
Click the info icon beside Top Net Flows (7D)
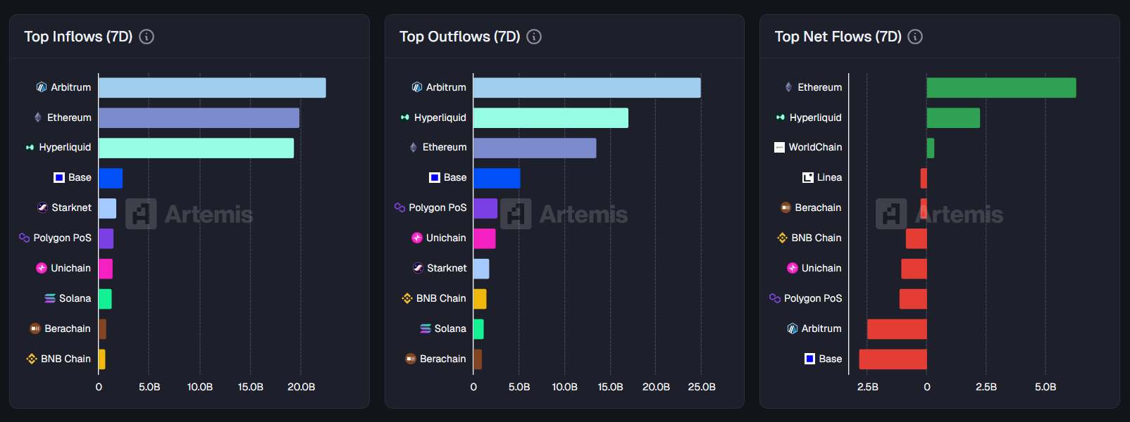(915, 37)
